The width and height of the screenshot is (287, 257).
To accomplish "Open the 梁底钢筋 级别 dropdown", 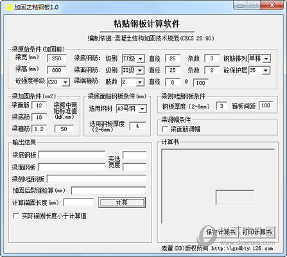I will coord(141,58).
